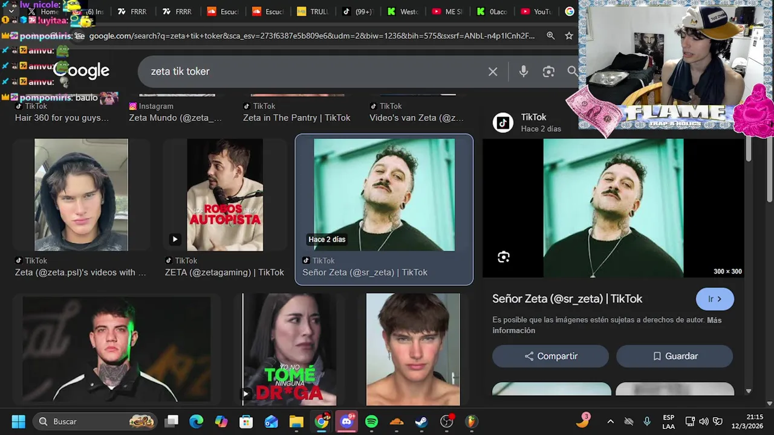The image size is (774, 435).
Task: Click the Guardar button
Action: 674,356
